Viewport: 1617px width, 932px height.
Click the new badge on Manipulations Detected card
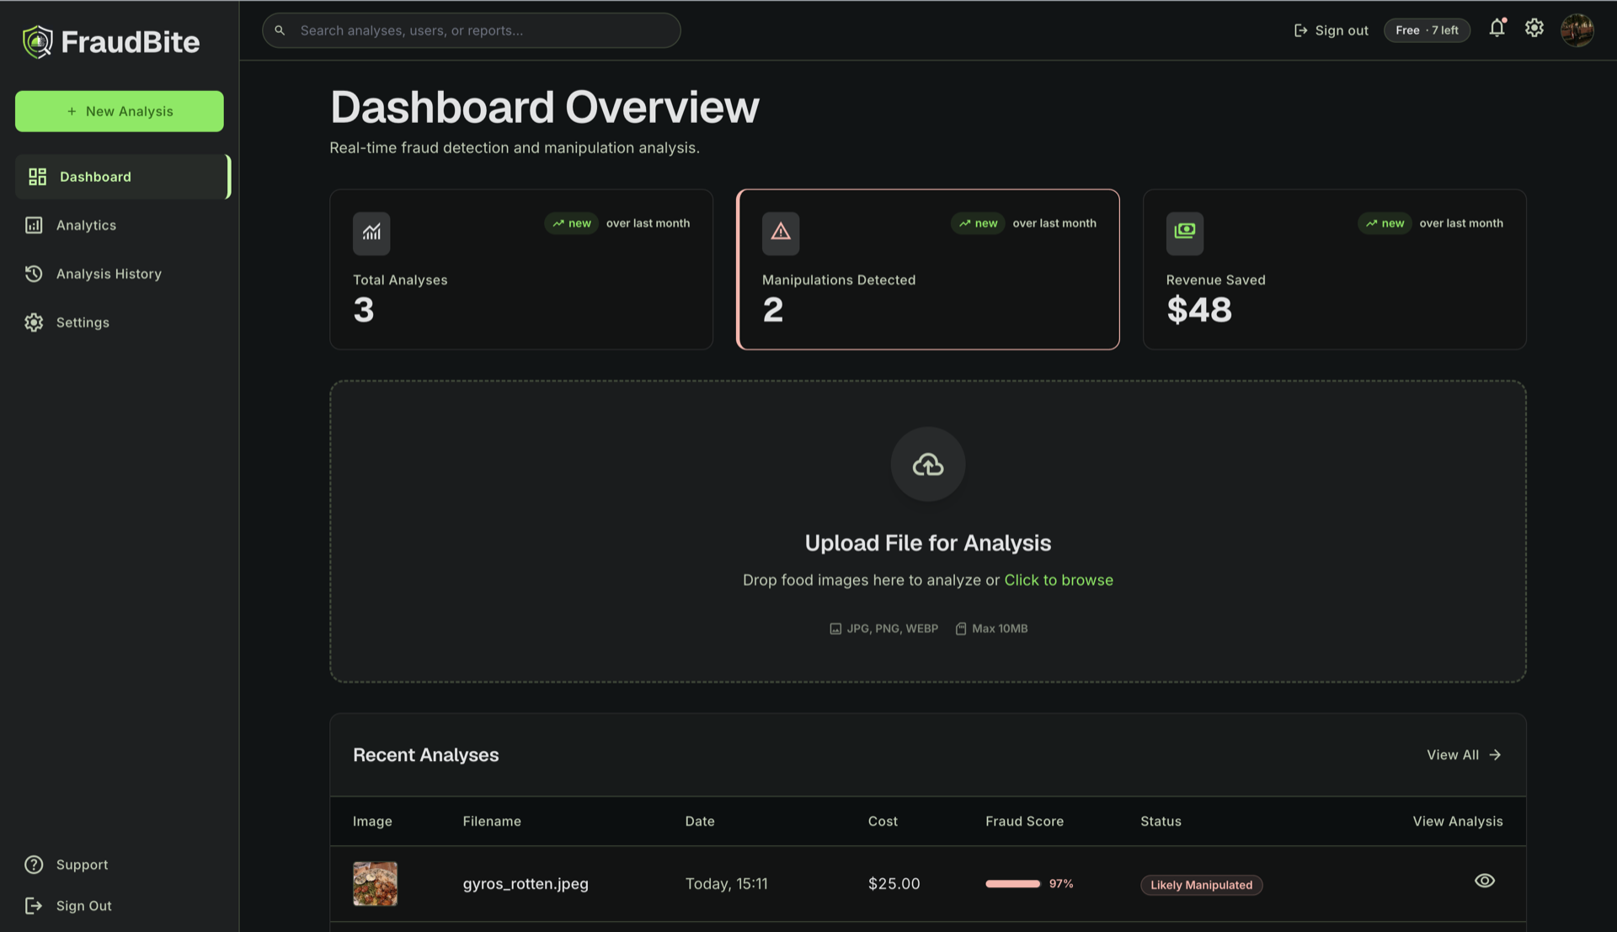(x=978, y=223)
